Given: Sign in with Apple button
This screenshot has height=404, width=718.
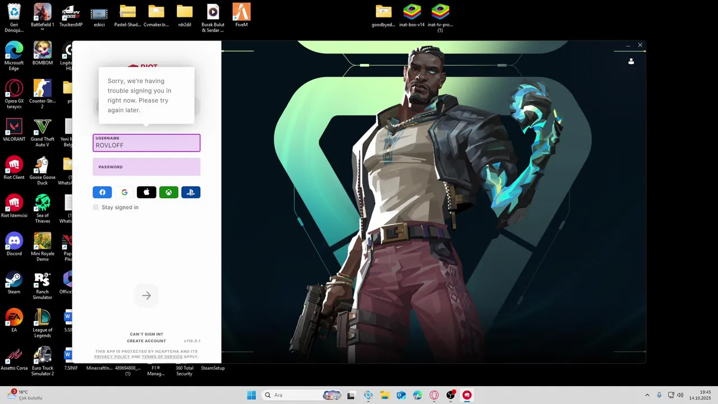Looking at the screenshot, I should click(x=146, y=192).
